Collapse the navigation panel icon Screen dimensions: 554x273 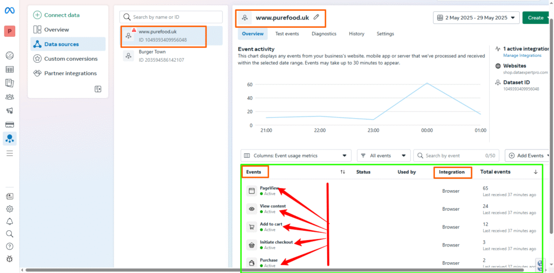pyautogui.click(x=98, y=89)
